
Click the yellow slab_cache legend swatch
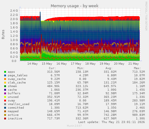click(5, 83)
